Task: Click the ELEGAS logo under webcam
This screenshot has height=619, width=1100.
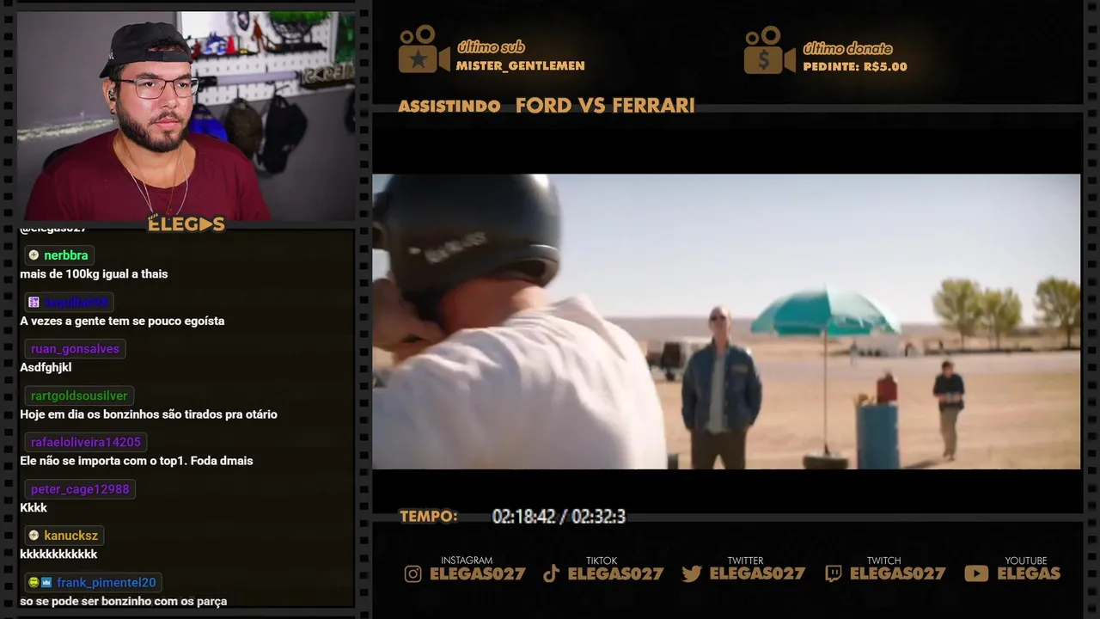Action: [x=186, y=224]
